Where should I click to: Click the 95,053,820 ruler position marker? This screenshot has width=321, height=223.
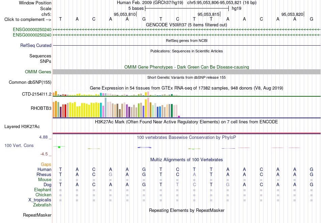click(x=292, y=14)
